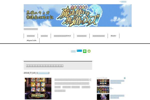Open the underlined link left of share buttons
This screenshot has height=100, width=150.
(x=73, y=51)
